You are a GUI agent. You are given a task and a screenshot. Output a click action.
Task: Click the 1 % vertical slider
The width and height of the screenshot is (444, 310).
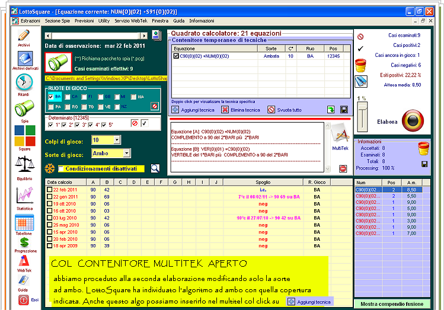362,117
